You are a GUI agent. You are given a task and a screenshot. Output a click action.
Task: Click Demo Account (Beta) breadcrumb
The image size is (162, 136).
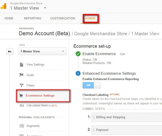(44, 34)
